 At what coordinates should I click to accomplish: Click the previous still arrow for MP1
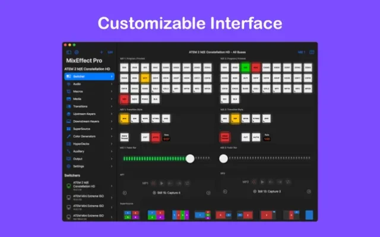click(x=125, y=193)
